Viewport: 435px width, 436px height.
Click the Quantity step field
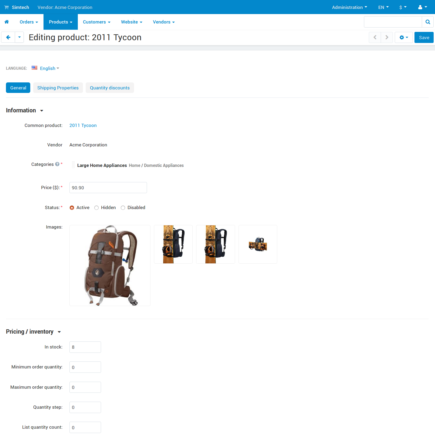tap(85, 407)
